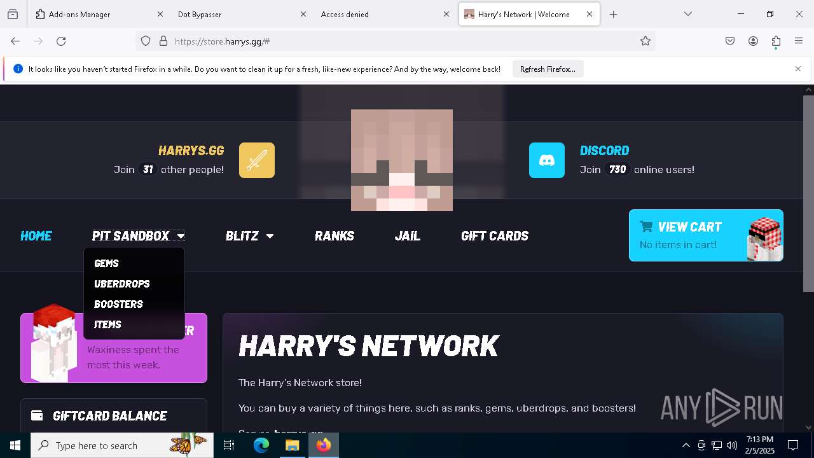Click the Refresh Firefox button
This screenshot has width=814, height=458.
pyautogui.click(x=548, y=69)
